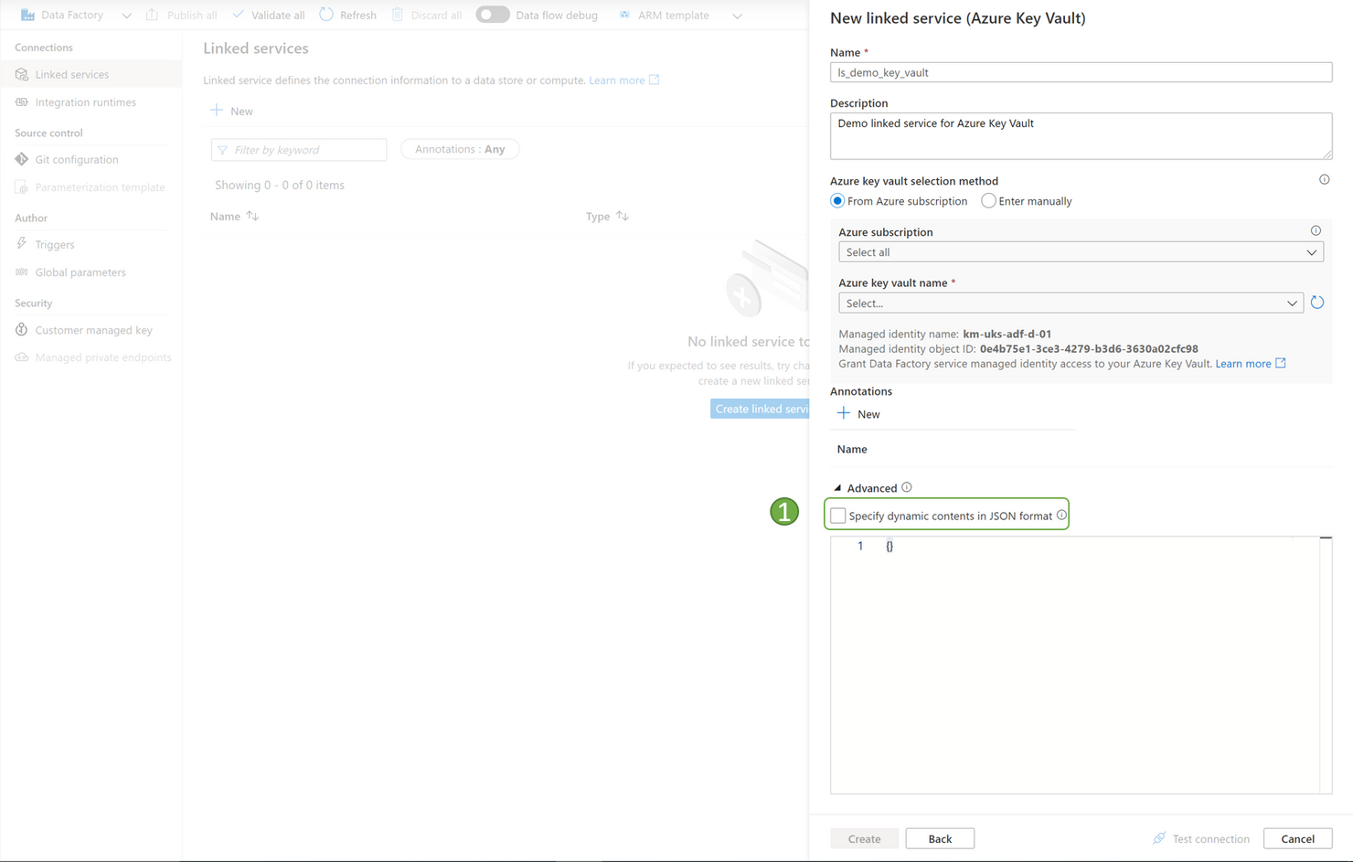The image size is (1353, 862).
Task: Open the Azure key vault name dropdown
Action: coord(1071,303)
